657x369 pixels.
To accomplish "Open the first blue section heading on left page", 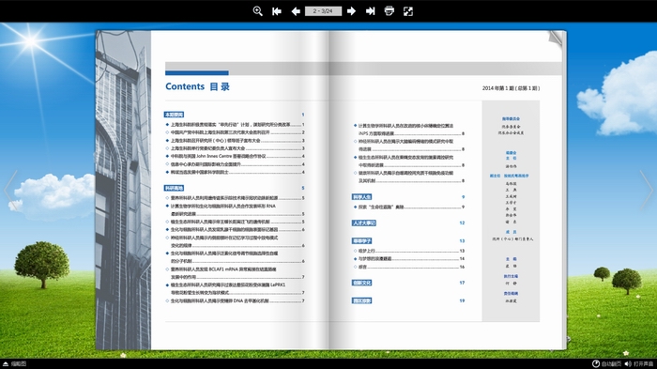I will tap(174, 115).
